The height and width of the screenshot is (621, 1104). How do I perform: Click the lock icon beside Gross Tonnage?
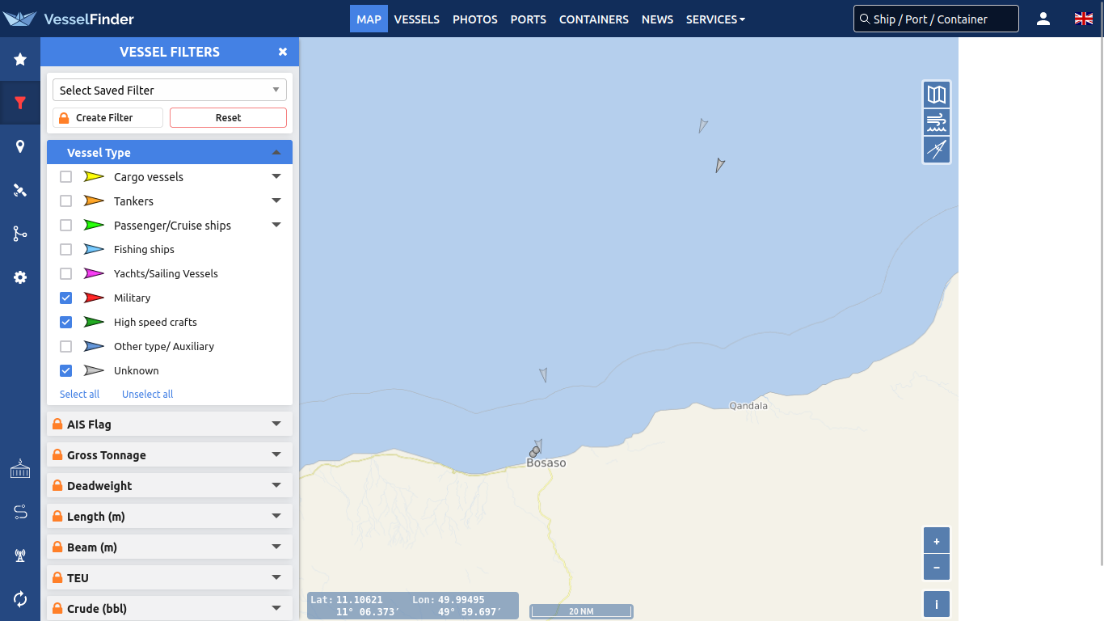coord(57,454)
